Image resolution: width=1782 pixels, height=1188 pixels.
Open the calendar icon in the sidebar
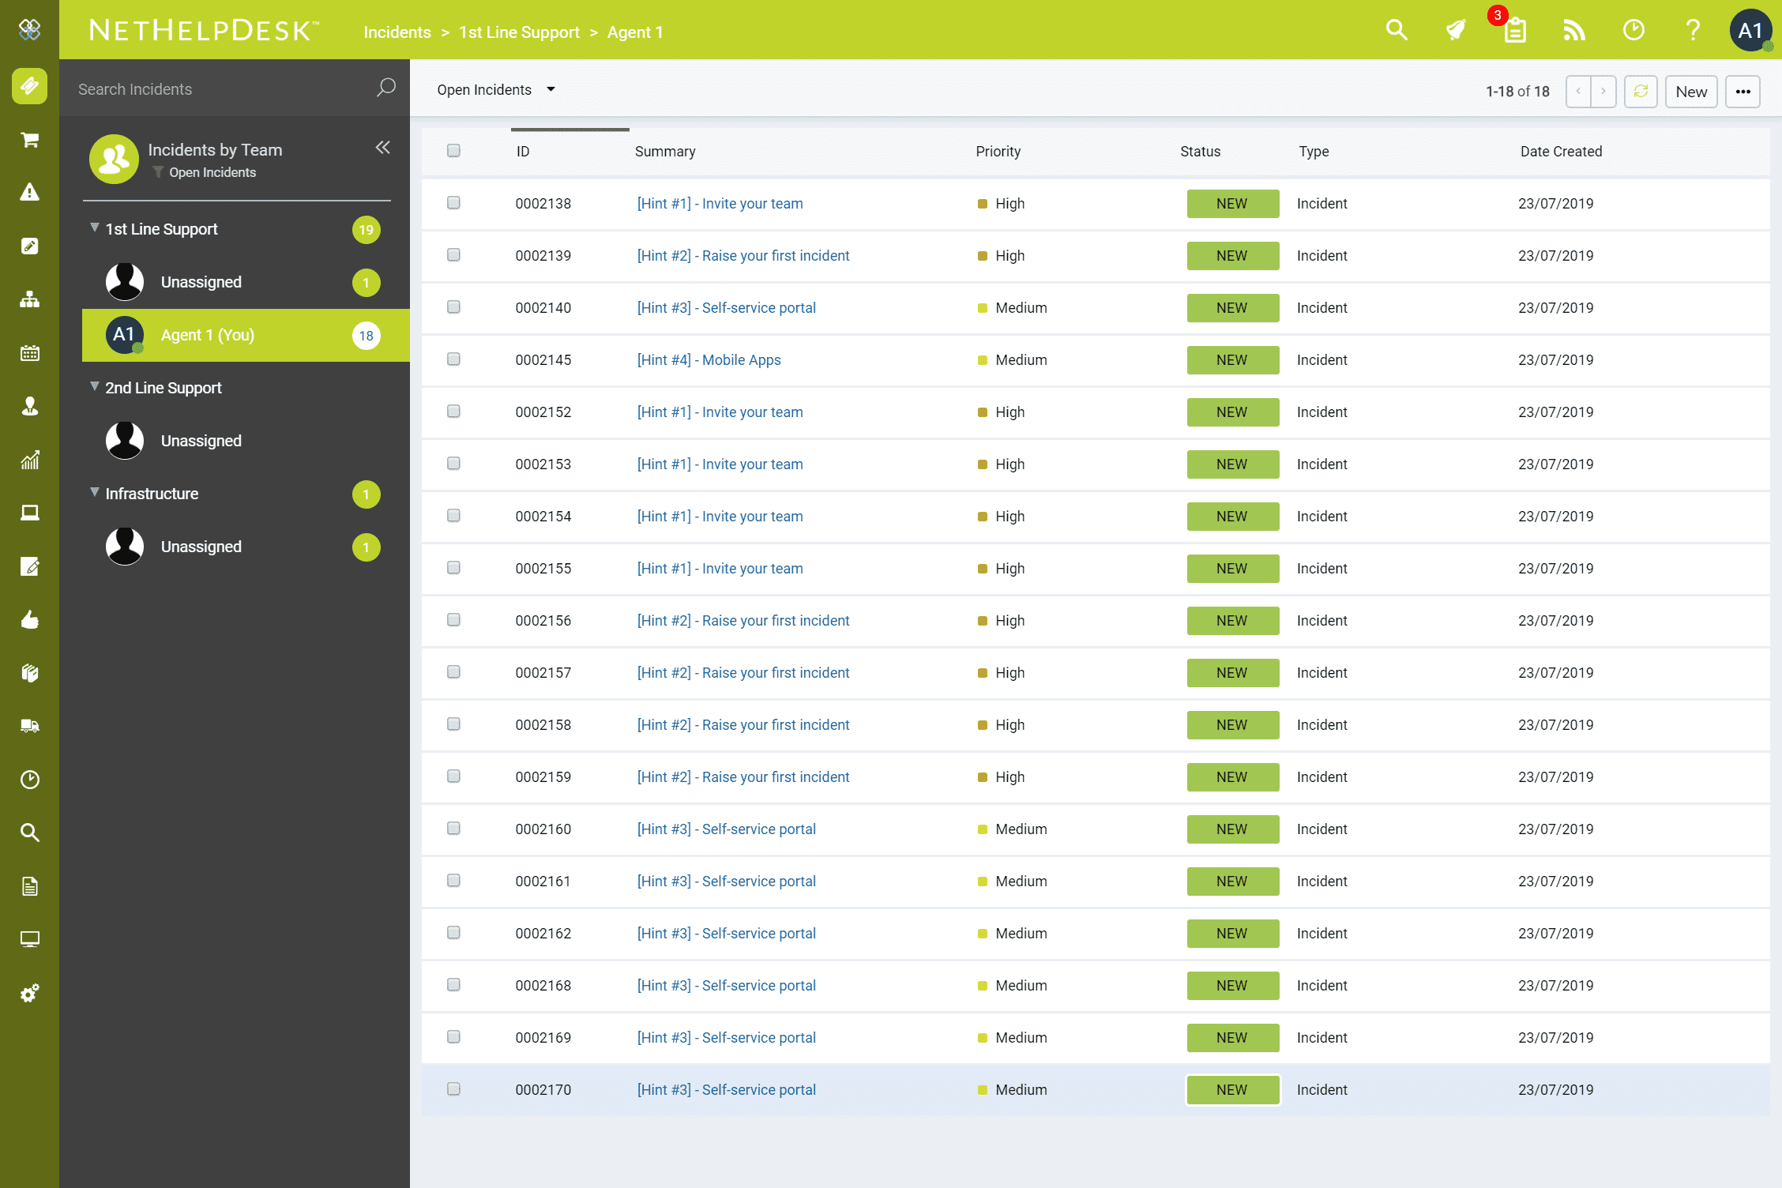[29, 353]
